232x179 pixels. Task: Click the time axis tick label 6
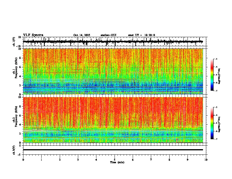coord(133,160)
